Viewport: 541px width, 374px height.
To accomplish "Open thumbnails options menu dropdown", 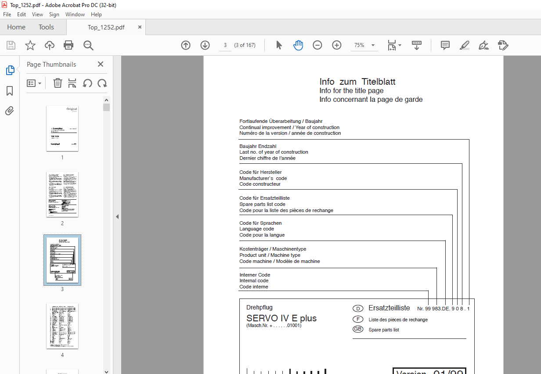I will (x=34, y=83).
